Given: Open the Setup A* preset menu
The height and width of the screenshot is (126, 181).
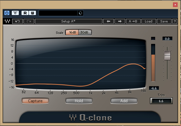Looking at the screenshot, I should point(69,21).
